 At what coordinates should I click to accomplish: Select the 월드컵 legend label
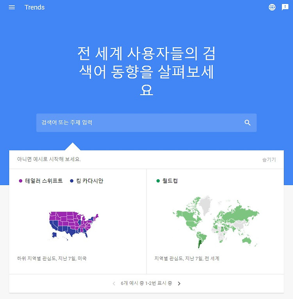click(x=170, y=181)
